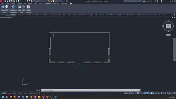Click the S compass direction on ViewCube
The height and width of the screenshot is (99, 176).
click(x=168, y=31)
